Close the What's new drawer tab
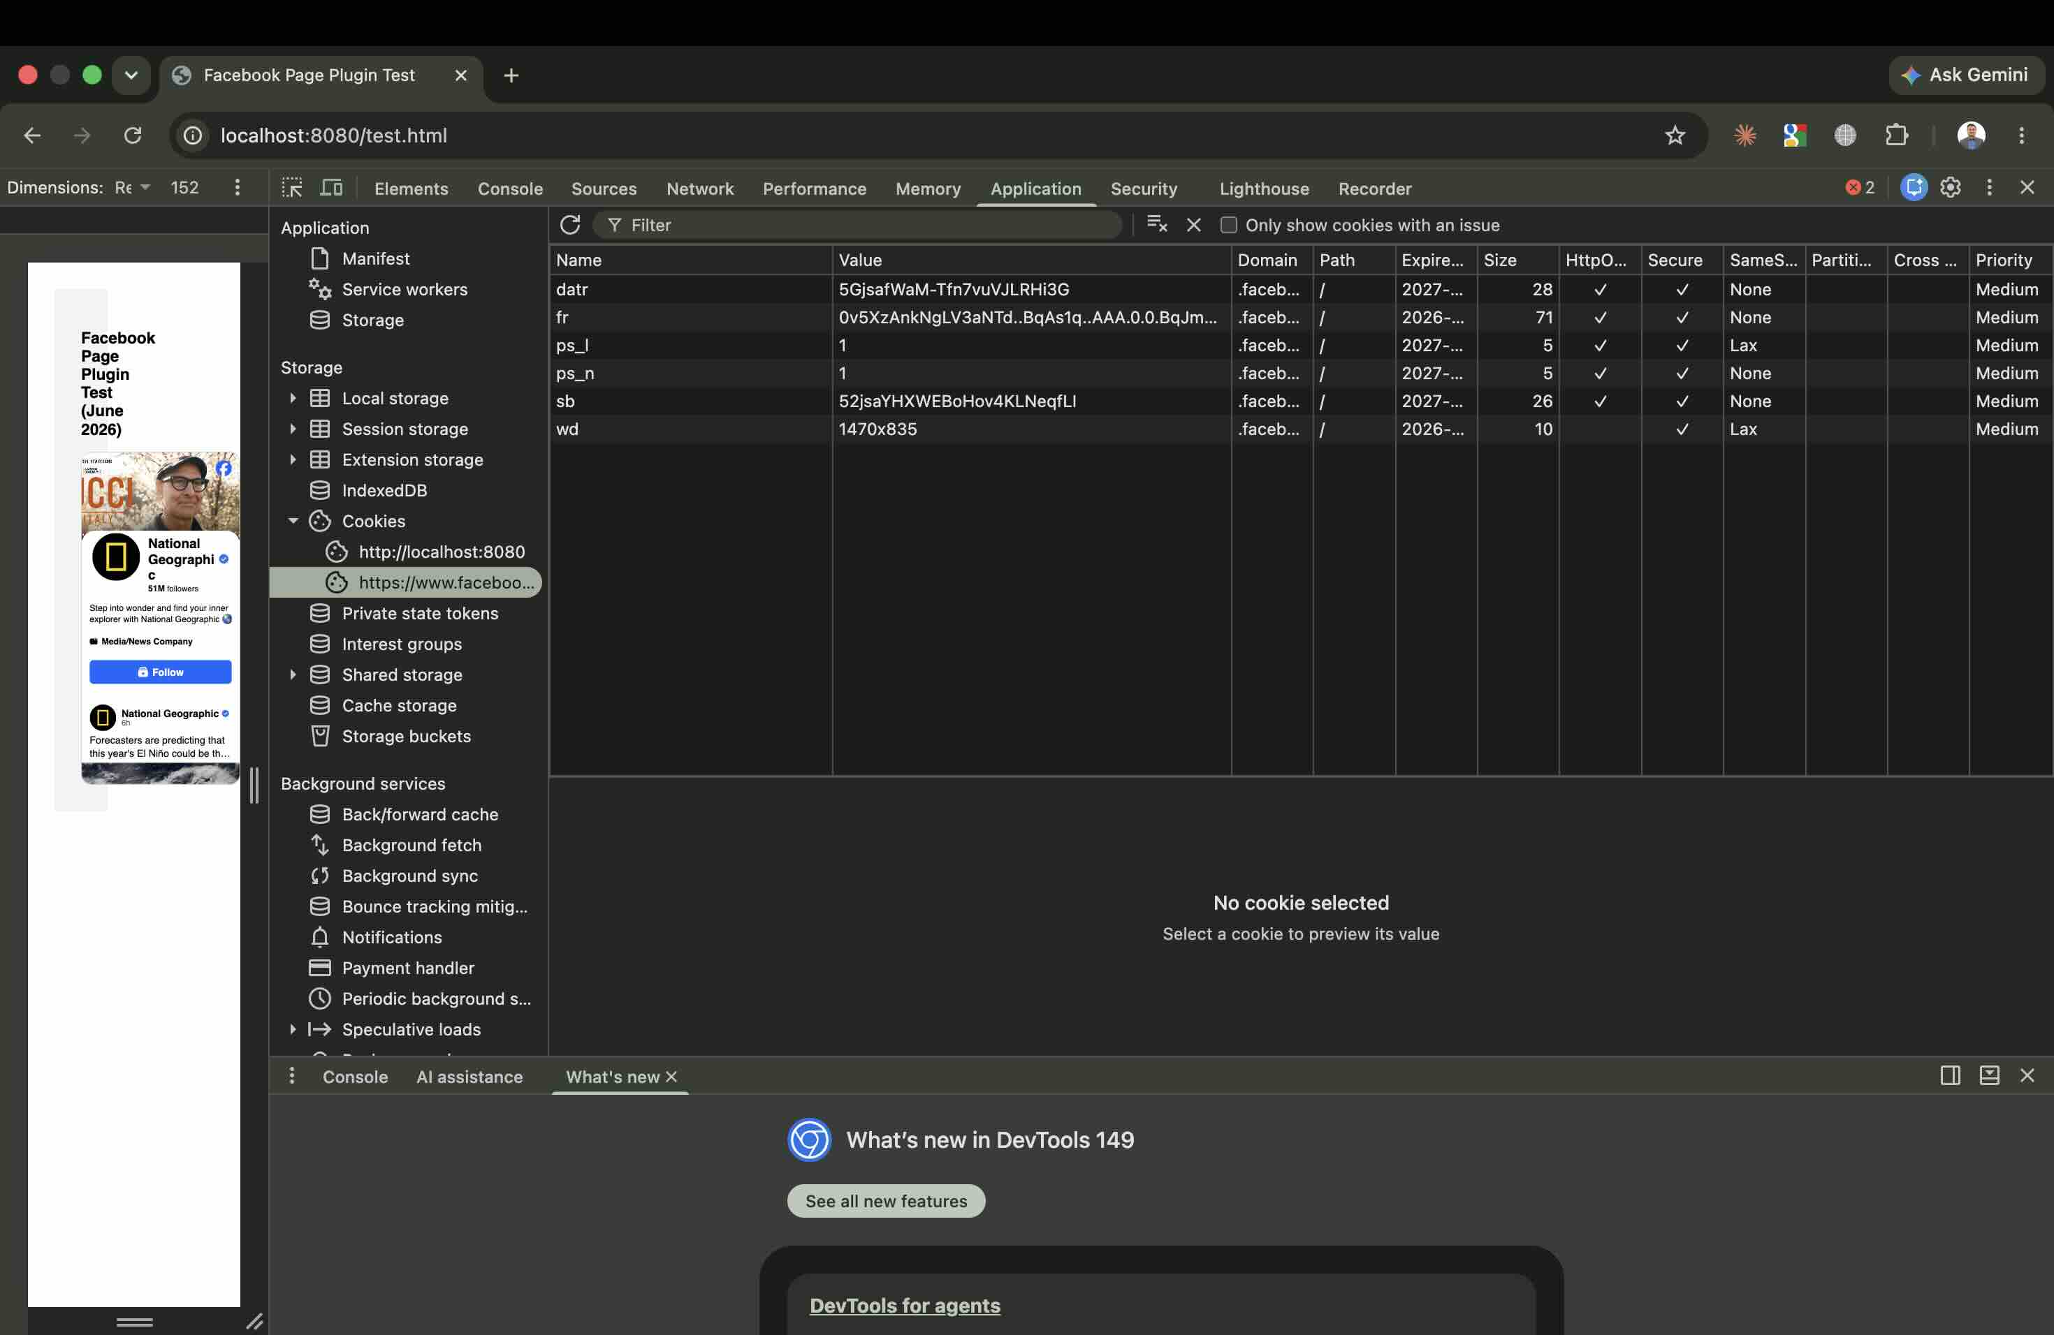The width and height of the screenshot is (2054, 1335). click(671, 1076)
